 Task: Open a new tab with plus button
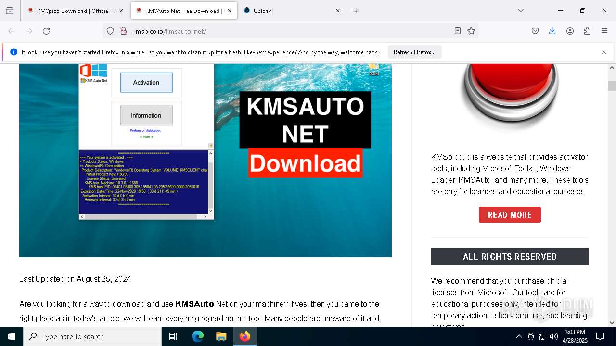coord(356,11)
